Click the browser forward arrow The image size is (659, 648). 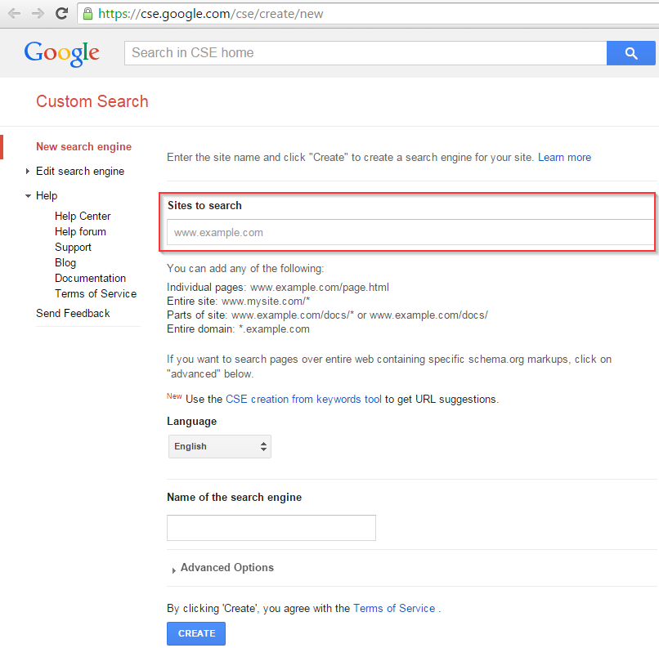click(38, 14)
